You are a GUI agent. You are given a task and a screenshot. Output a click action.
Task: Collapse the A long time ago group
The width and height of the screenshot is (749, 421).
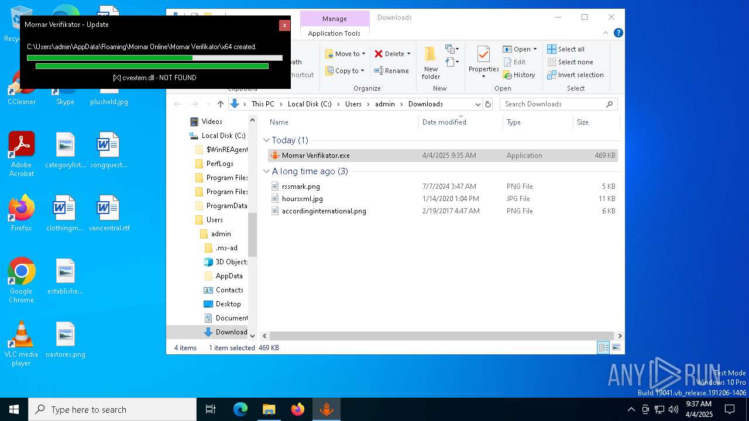click(267, 171)
